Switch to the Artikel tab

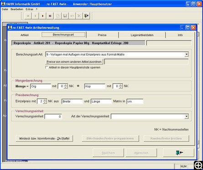tap(25, 35)
